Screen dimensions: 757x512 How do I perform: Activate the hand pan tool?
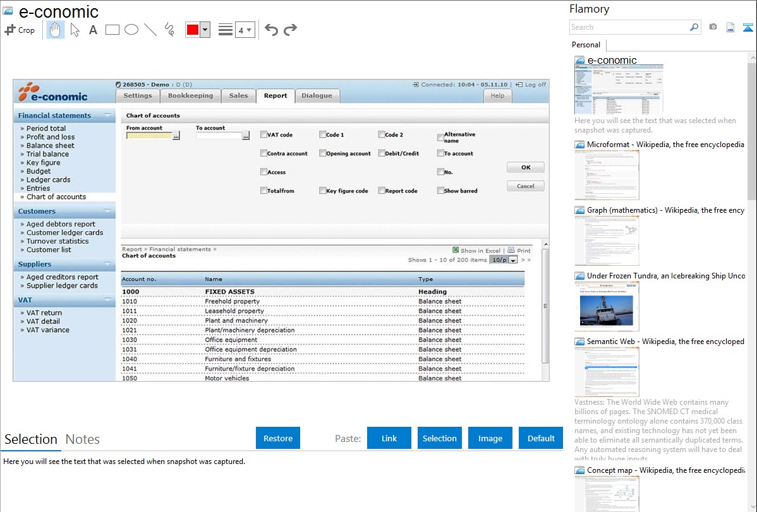click(55, 30)
